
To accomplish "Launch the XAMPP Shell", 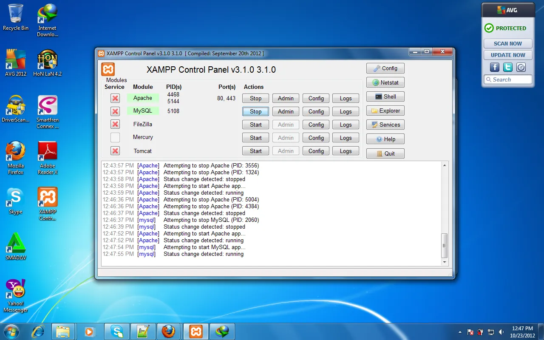I will pyautogui.click(x=385, y=96).
